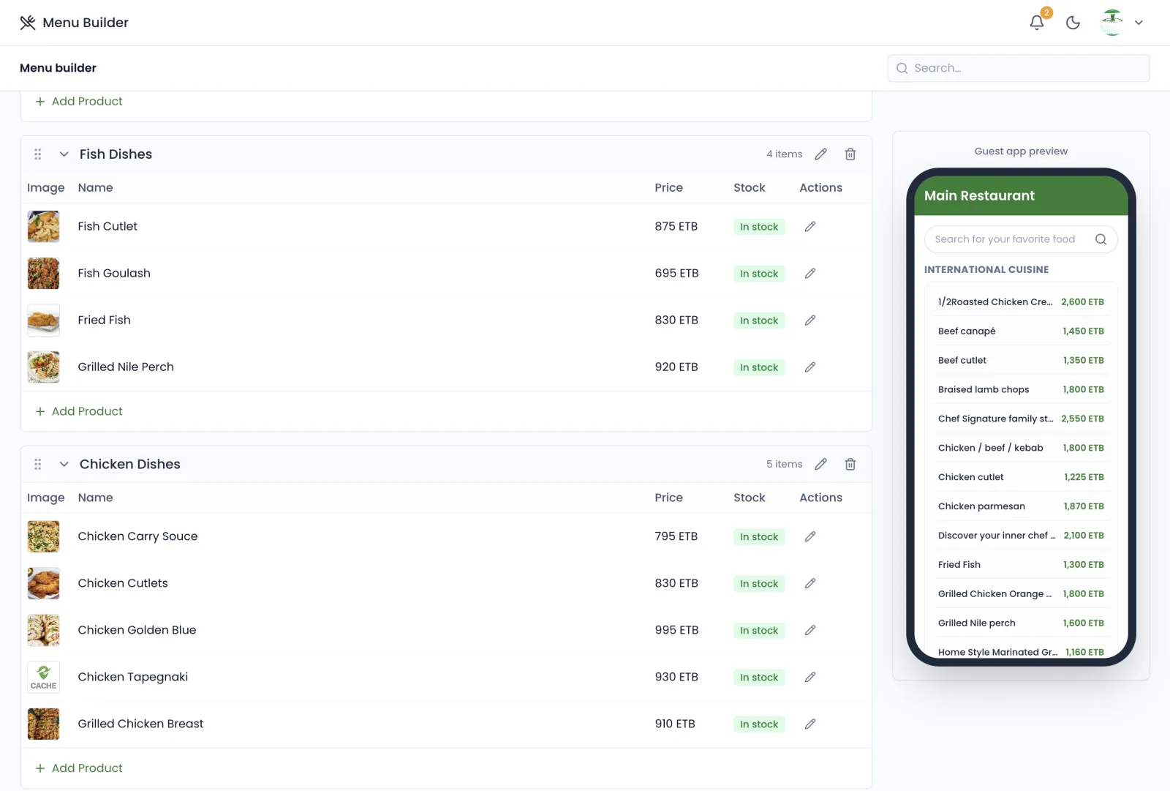Viewport: 1170px width, 791px height.
Task: Select Beef cutlet in guest preview
Action: click(1021, 361)
